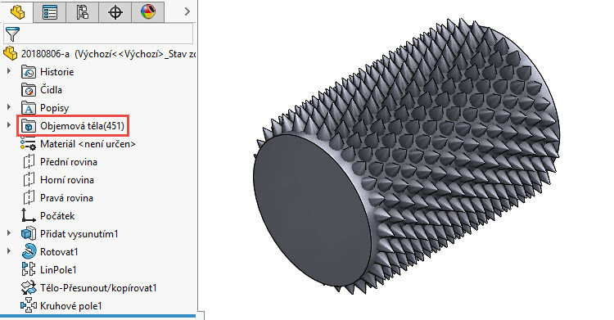
Task: Click the filter funnel icon
Action: (x=12, y=34)
